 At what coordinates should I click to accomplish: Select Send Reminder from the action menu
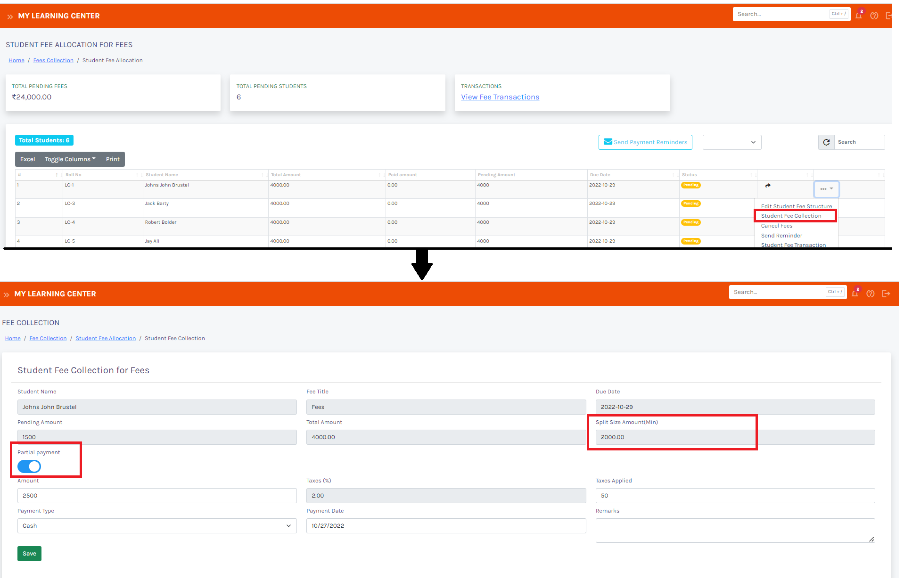click(781, 236)
